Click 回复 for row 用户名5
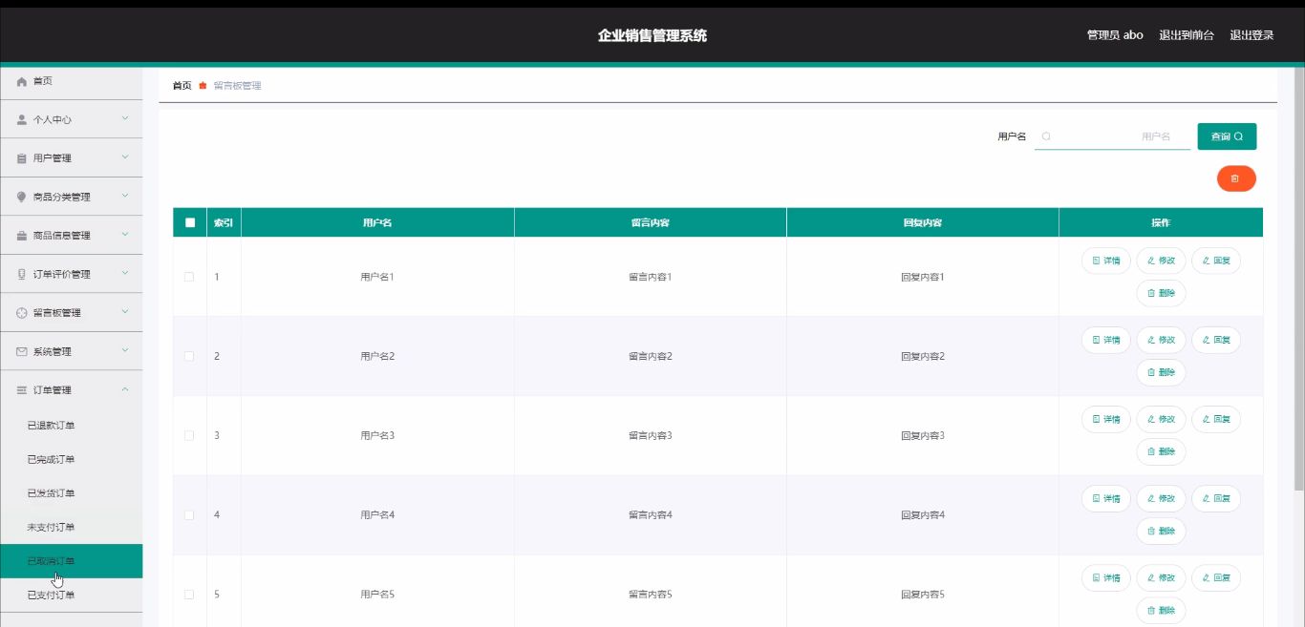 (x=1216, y=577)
